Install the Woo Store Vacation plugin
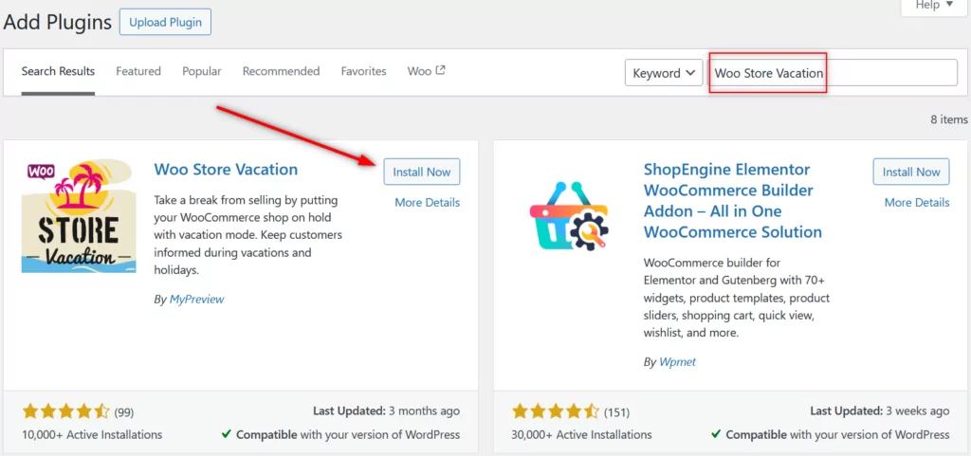Image resolution: width=971 pixels, height=456 pixels. [422, 172]
